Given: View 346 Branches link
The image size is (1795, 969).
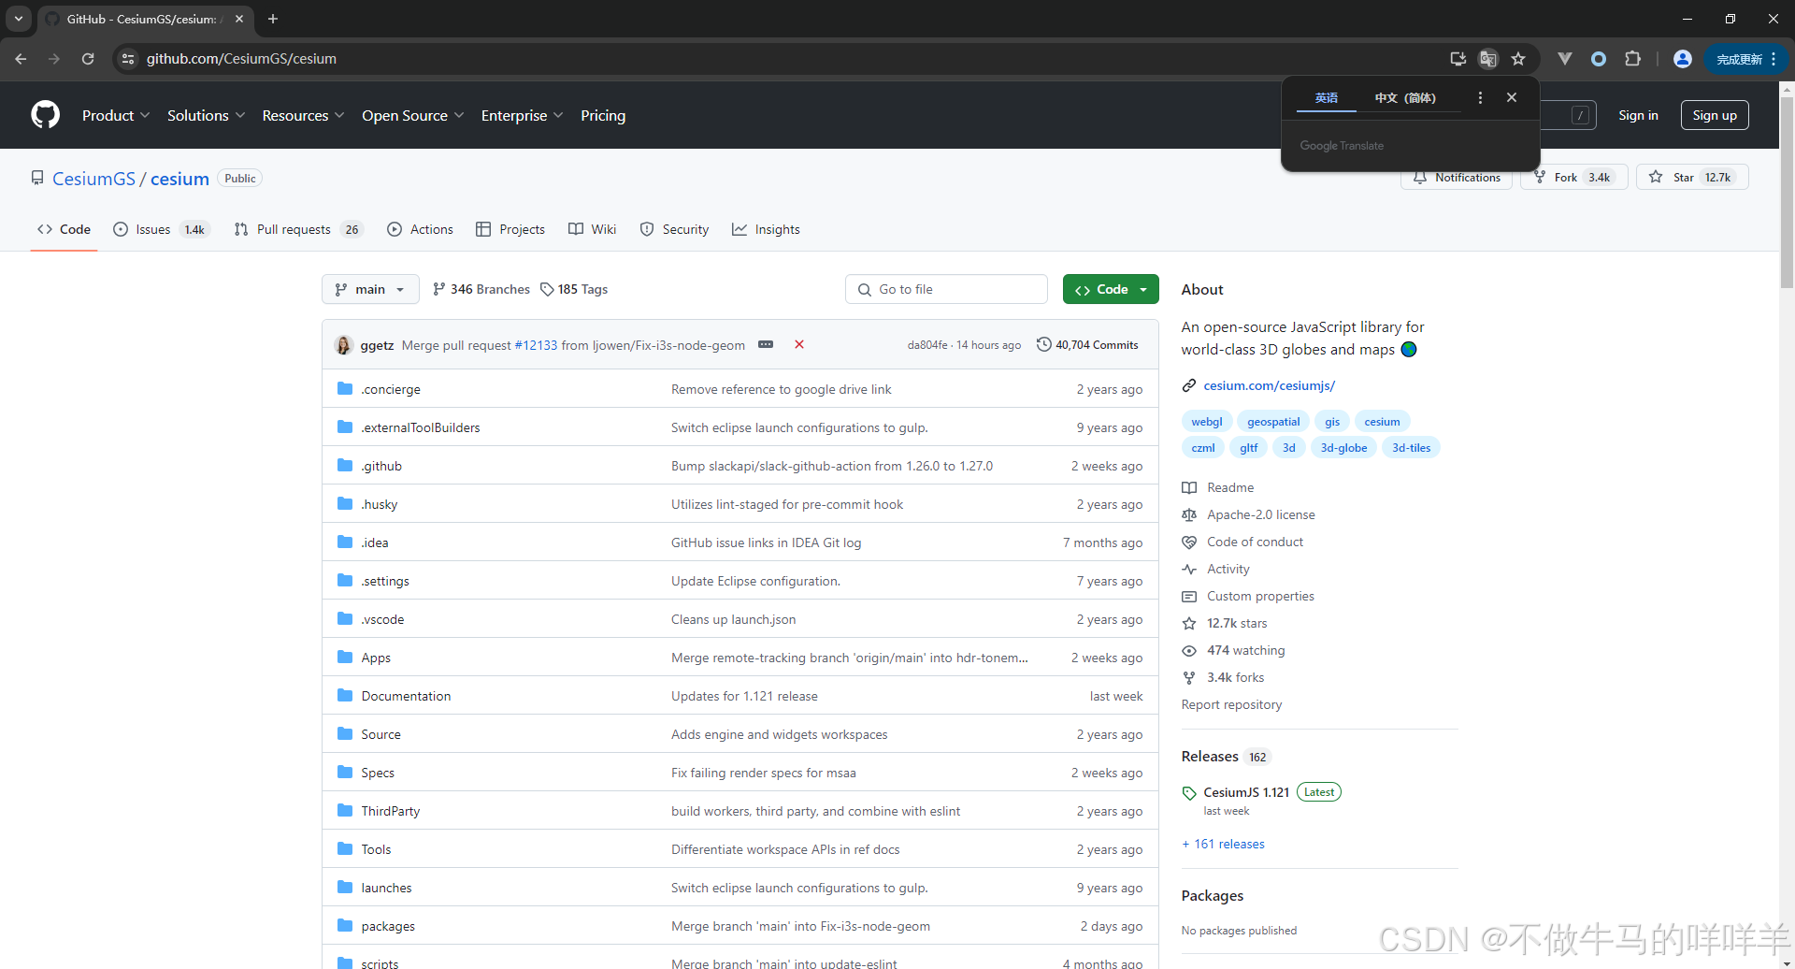Looking at the screenshot, I should pyautogui.click(x=481, y=289).
